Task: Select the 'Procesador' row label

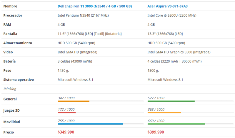Action: (13, 16)
